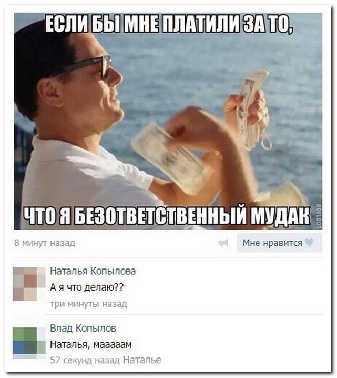
Task: Click the 57 секунд назад timestamp
Action: (85, 360)
